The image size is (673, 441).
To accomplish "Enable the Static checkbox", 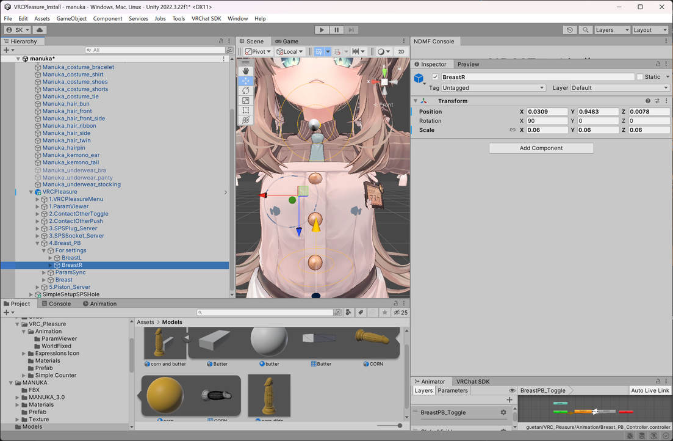I will click(640, 77).
